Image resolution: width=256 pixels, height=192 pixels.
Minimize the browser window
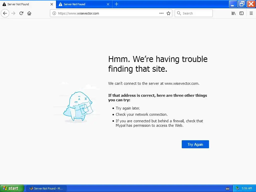point(233,4)
